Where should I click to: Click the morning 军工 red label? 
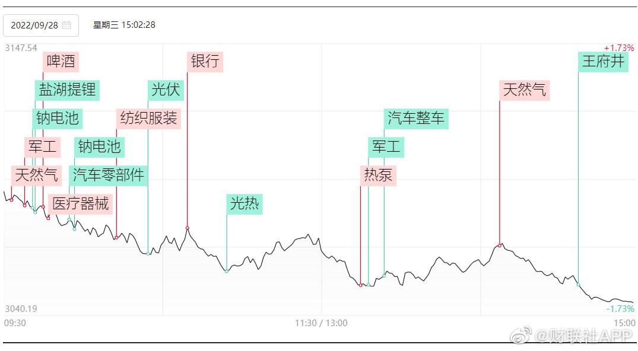click(x=42, y=147)
